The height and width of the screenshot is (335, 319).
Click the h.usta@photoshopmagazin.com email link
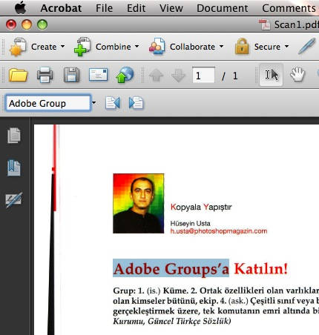click(x=219, y=231)
